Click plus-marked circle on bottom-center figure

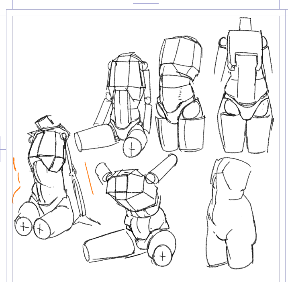(x=162, y=255)
